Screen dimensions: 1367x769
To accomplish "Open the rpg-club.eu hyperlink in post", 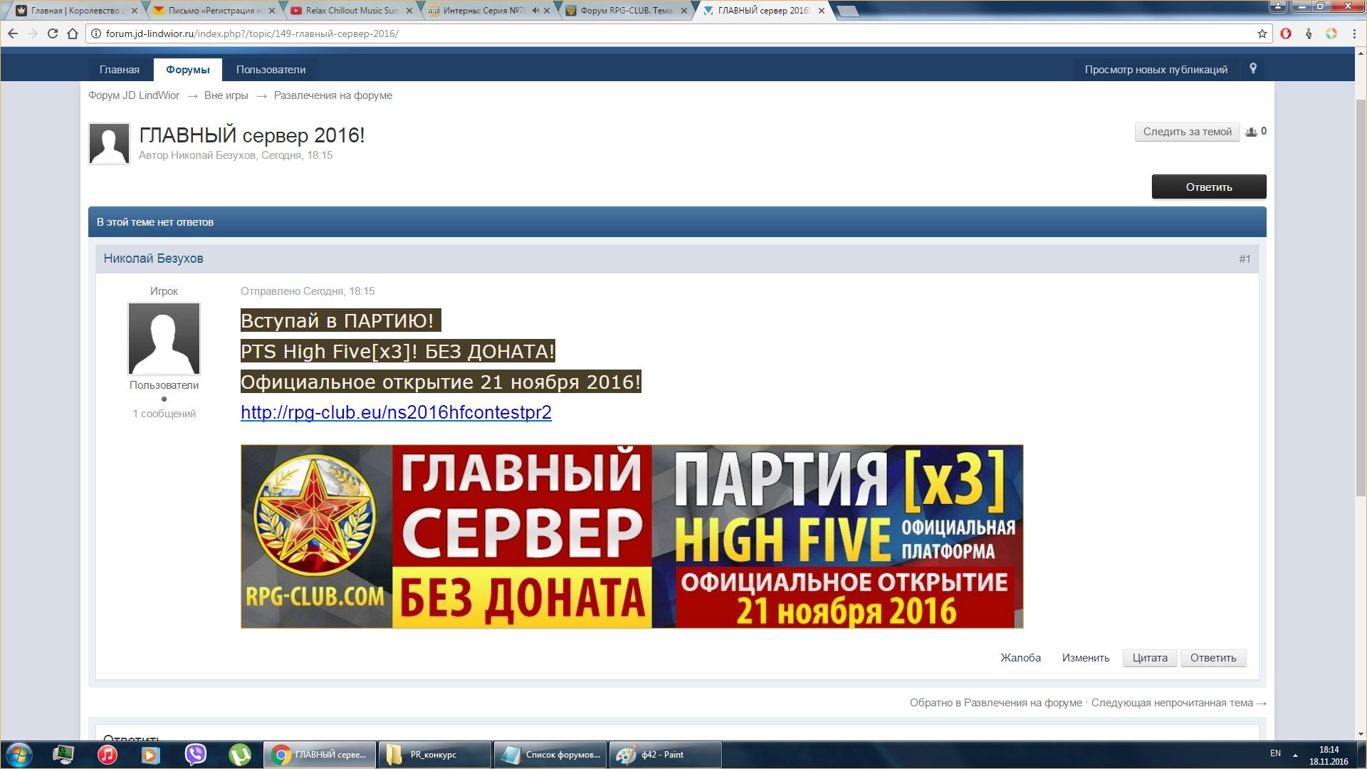I will [396, 412].
